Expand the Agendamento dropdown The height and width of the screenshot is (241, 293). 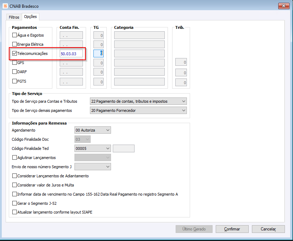93,130
